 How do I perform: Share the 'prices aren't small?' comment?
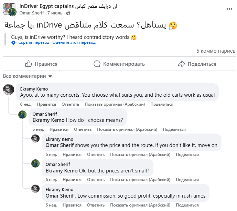click(187, 180)
